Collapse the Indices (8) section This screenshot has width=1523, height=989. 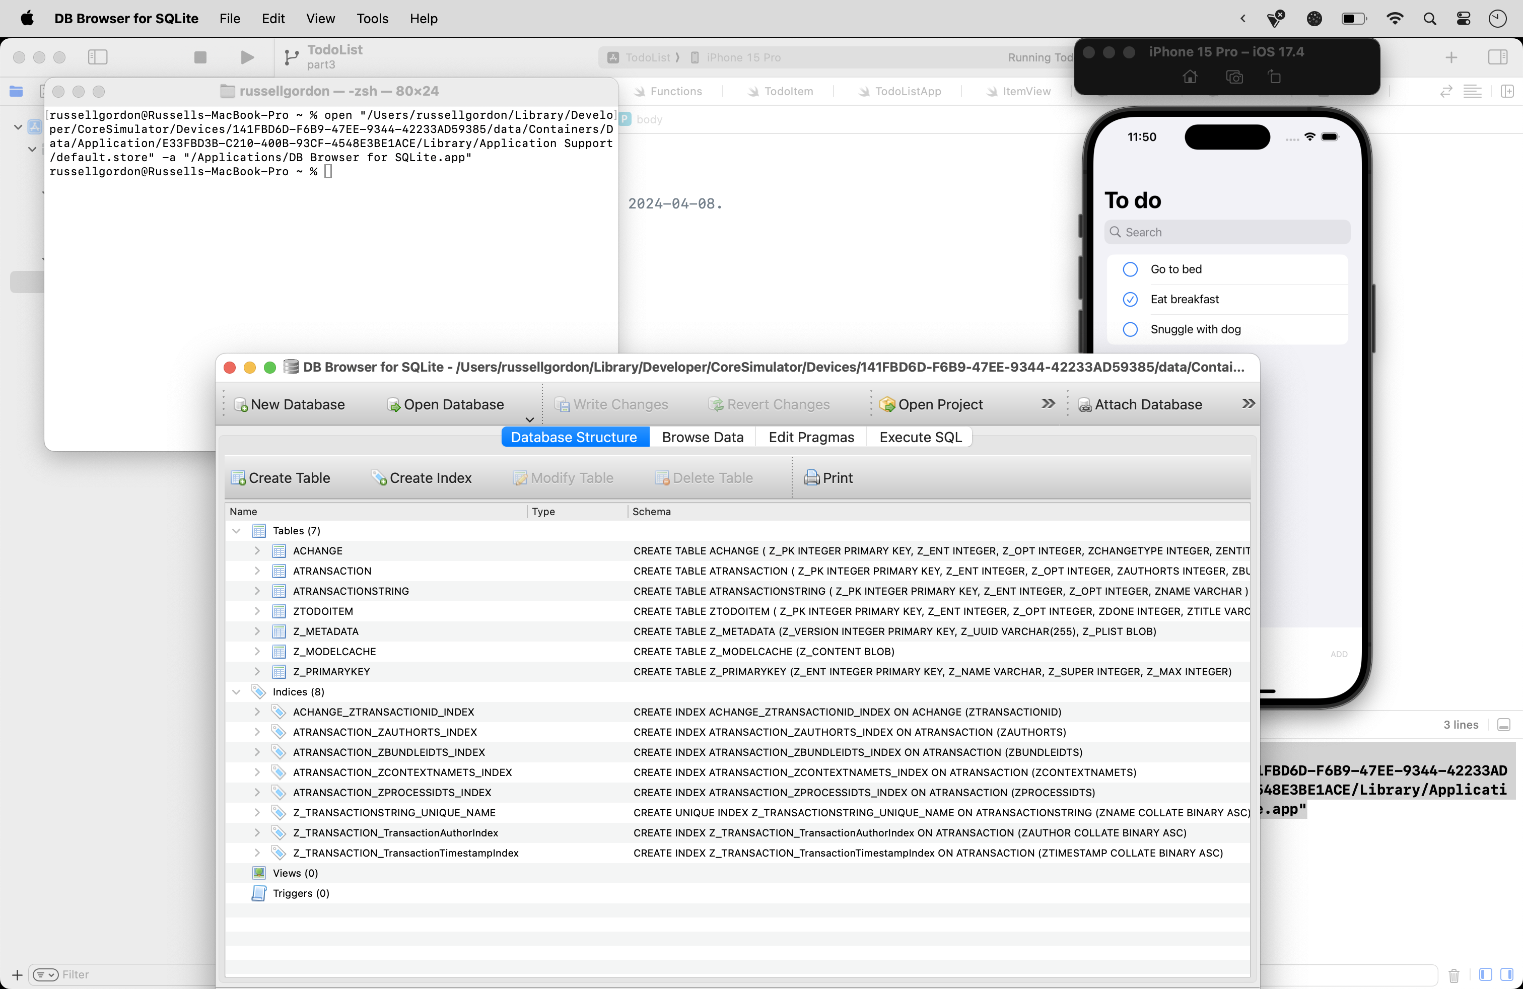(237, 691)
